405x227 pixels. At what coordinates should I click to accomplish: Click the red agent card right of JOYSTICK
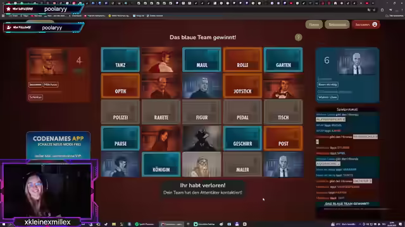point(283,86)
